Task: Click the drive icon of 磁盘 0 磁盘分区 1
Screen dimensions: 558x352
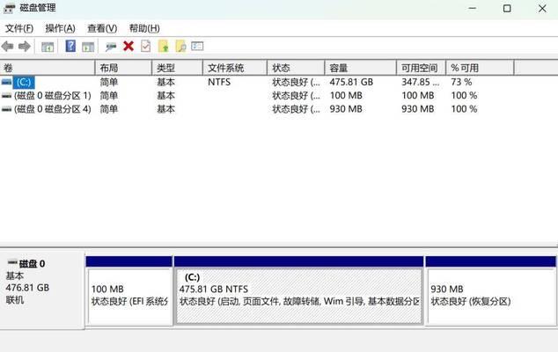Action: pos(6,96)
